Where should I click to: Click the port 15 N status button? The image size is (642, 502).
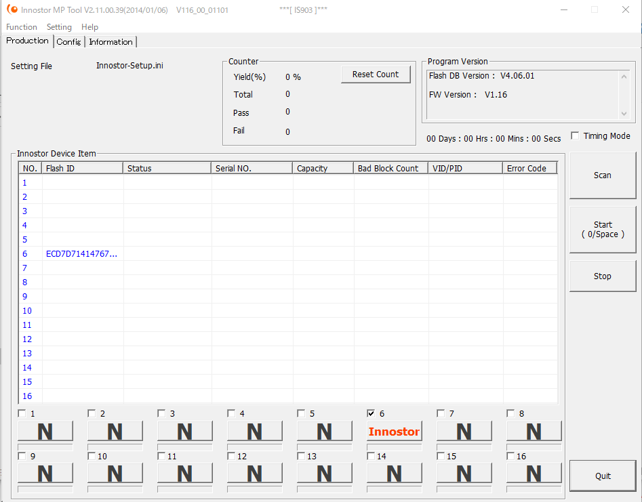[x=464, y=474]
